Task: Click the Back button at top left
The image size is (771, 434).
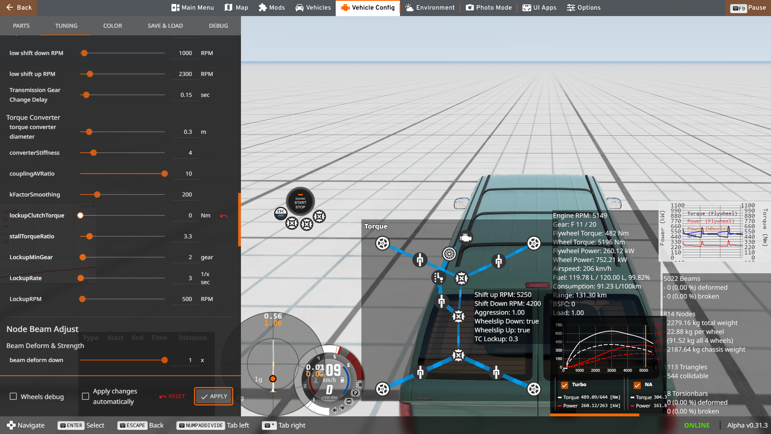Action: pos(18,8)
